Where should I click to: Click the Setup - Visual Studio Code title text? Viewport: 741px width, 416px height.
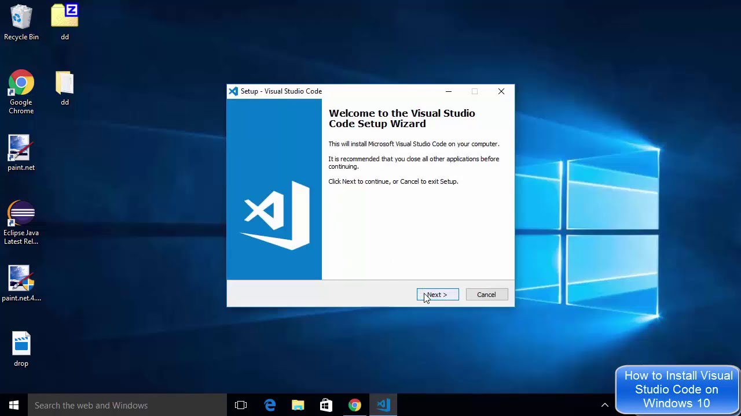coord(281,91)
